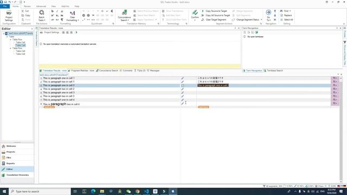Open the File menu
This screenshot has height=195, width=347.
tap(5, 6)
